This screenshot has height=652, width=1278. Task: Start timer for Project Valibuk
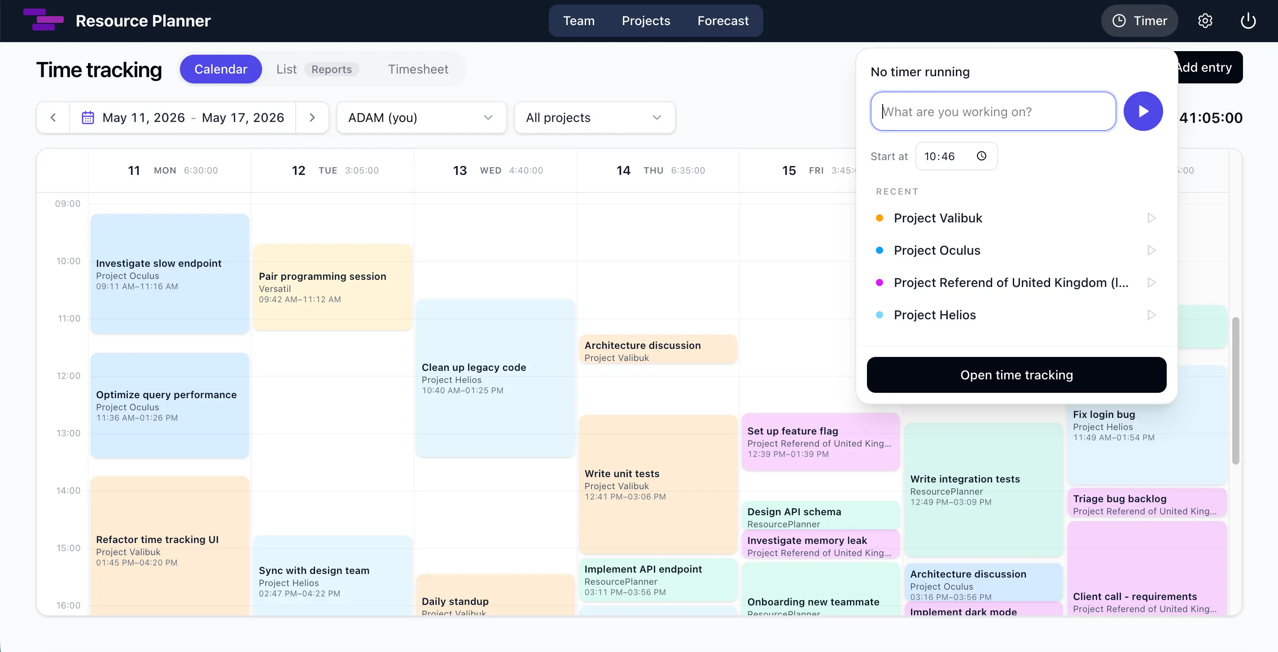(x=1151, y=218)
